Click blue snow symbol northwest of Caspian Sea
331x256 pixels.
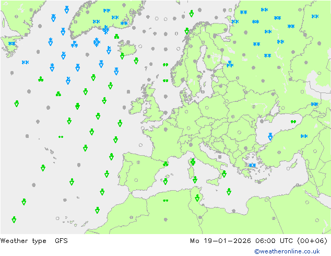pyautogui.click(x=314, y=104)
